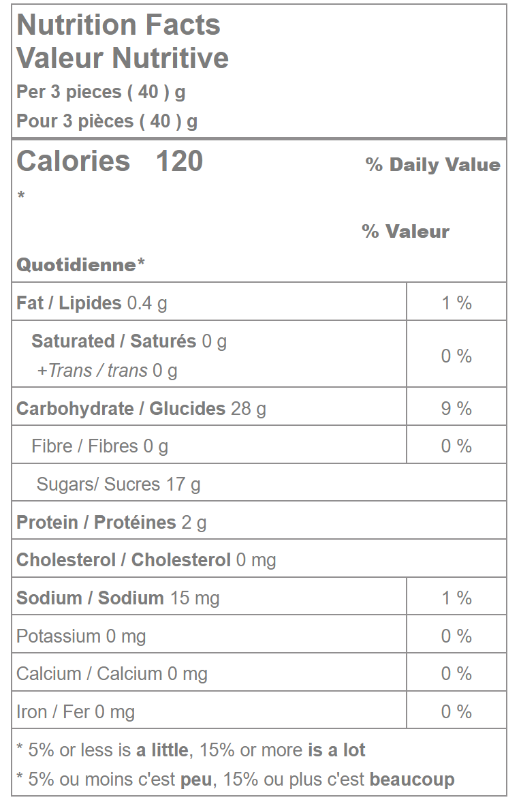Select the 'Pour 3 pièces (40) g' line
Image resolution: width=521 pixels, height=802 pixels.
[107, 121]
